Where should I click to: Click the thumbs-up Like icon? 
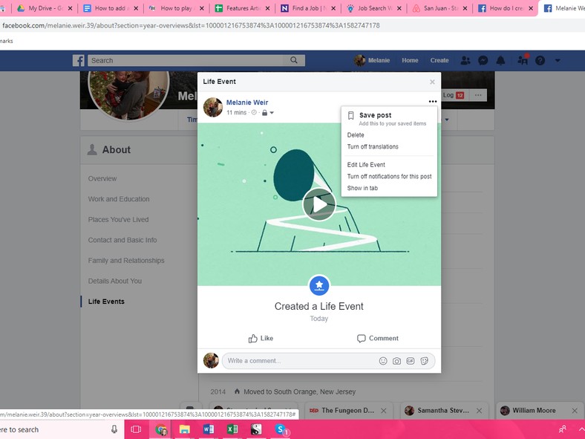(253, 339)
